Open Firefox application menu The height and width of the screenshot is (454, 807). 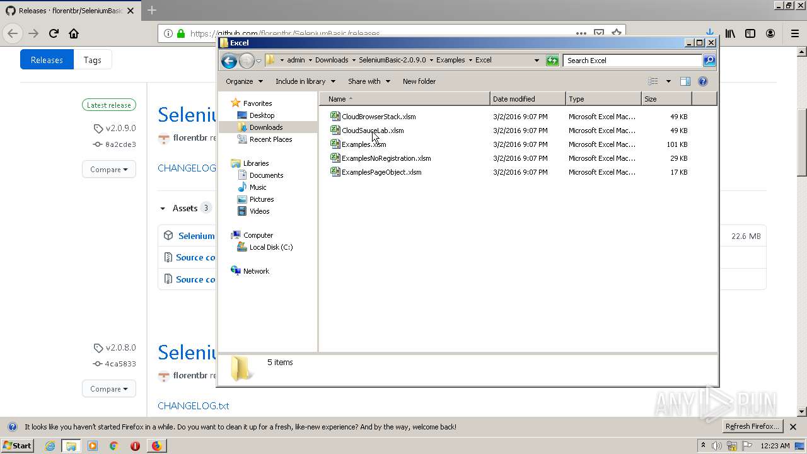pos(794,33)
